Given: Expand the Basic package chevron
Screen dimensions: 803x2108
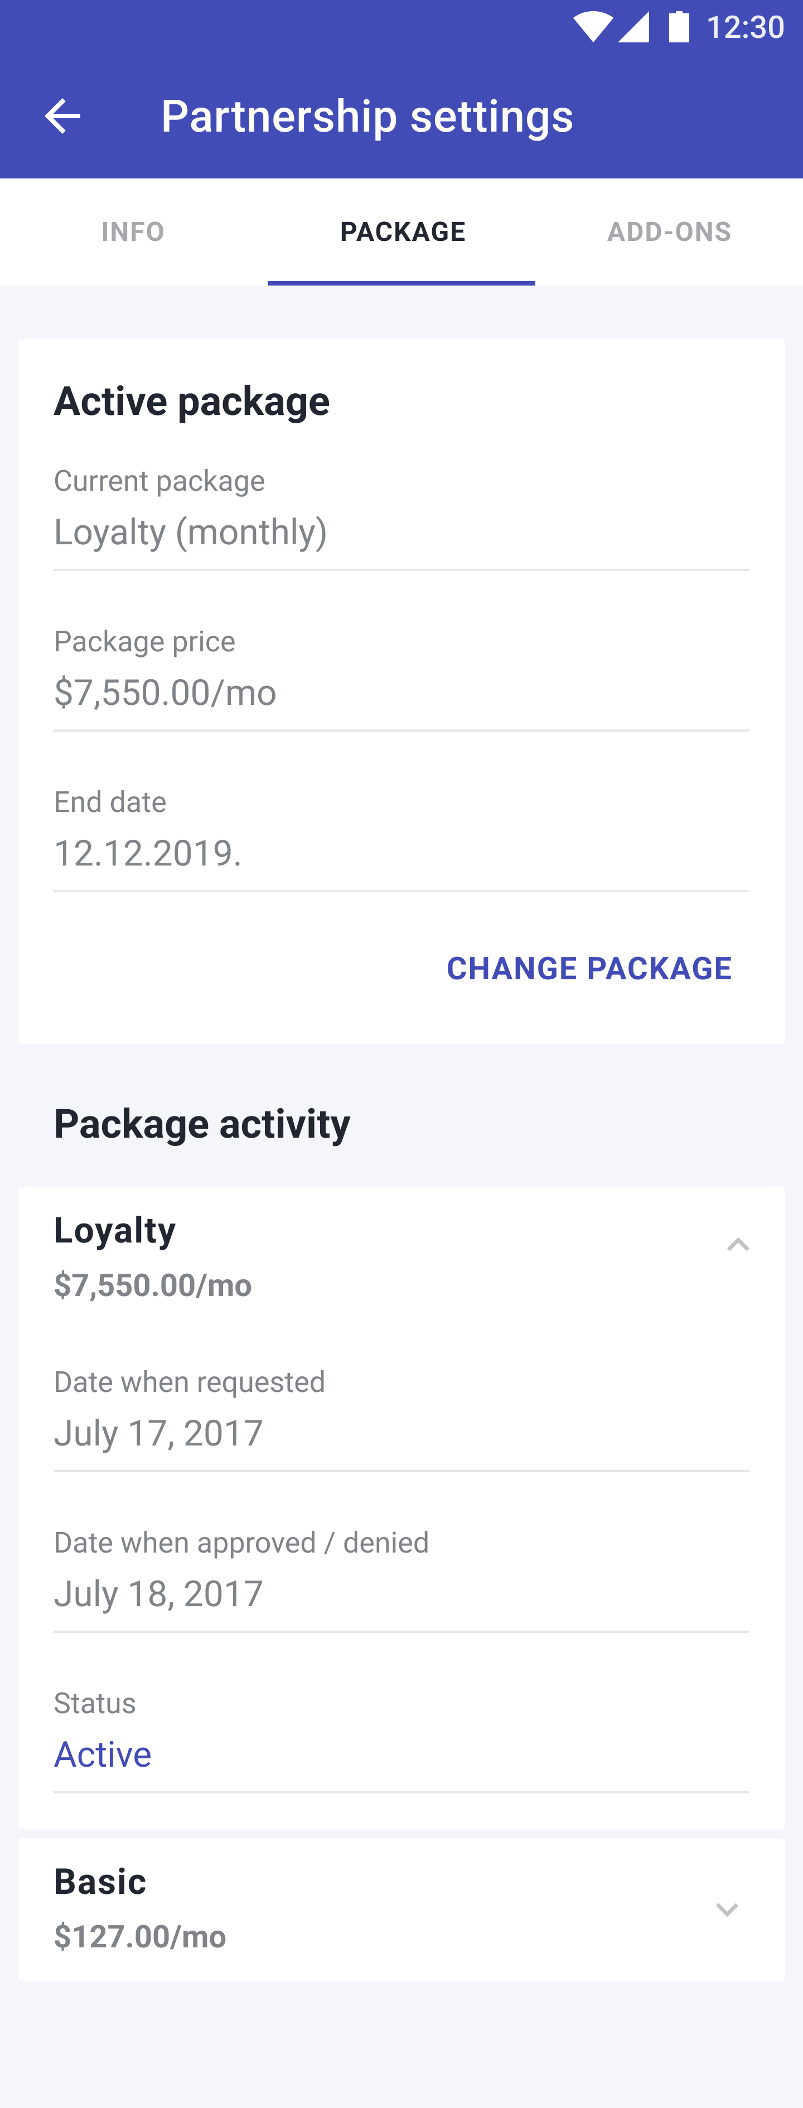Looking at the screenshot, I should [x=727, y=1909].
